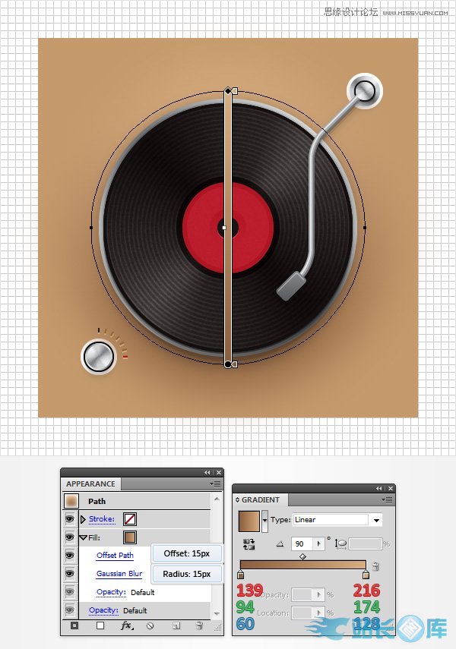Collapse the Gradient panel with double arrows

point(378,488)
